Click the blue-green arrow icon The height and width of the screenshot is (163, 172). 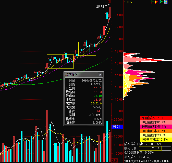[x=161, y=2]
